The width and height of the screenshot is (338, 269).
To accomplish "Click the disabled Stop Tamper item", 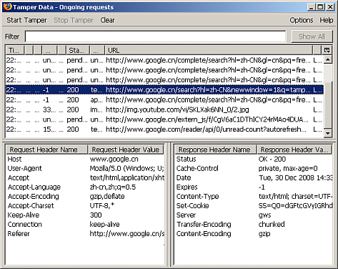I will 74,20.
